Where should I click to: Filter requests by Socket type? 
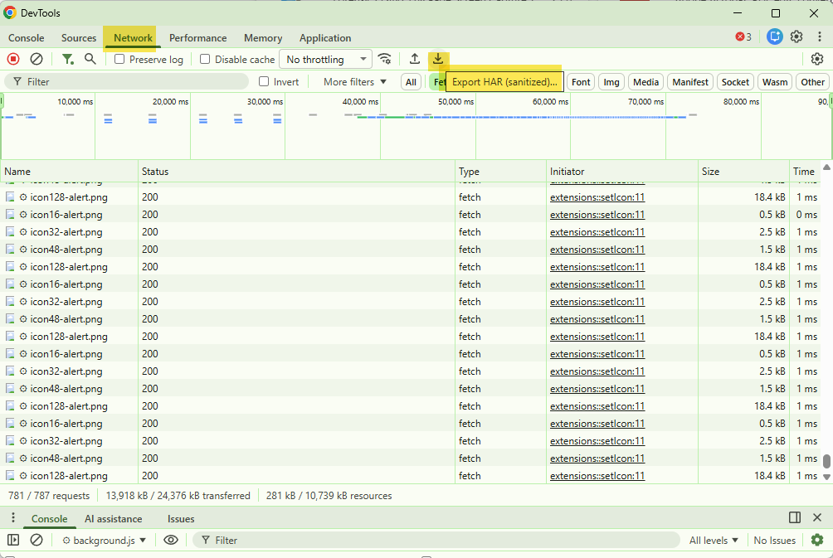point(735,82)
